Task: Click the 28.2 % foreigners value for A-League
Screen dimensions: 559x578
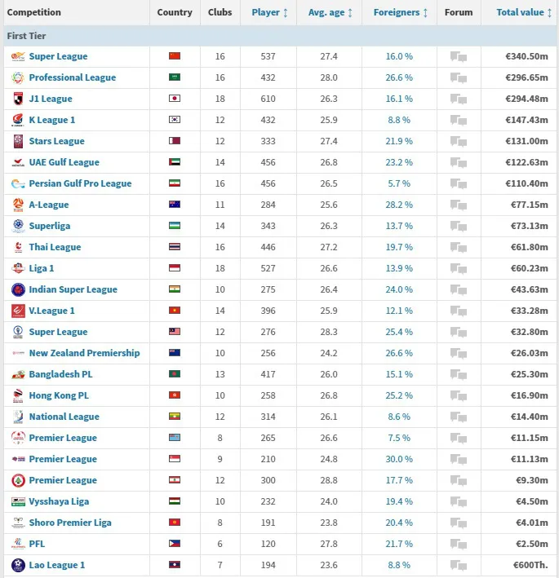Action: [399, 205]
